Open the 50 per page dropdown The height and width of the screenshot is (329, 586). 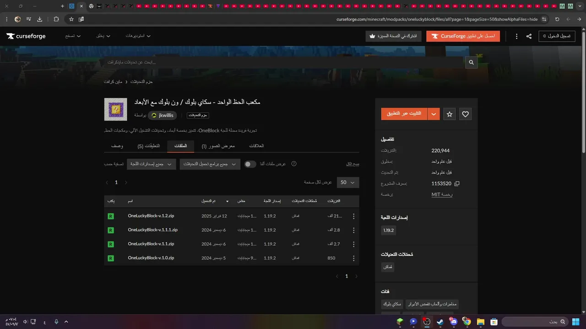point(348,182)
